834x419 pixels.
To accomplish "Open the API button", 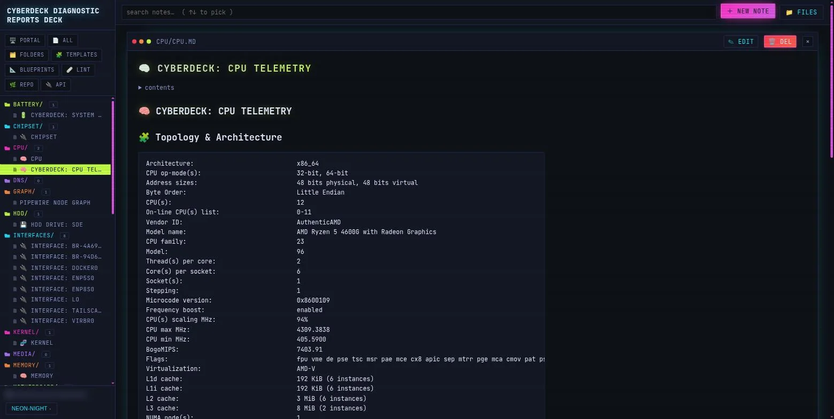I will (56, 84).
